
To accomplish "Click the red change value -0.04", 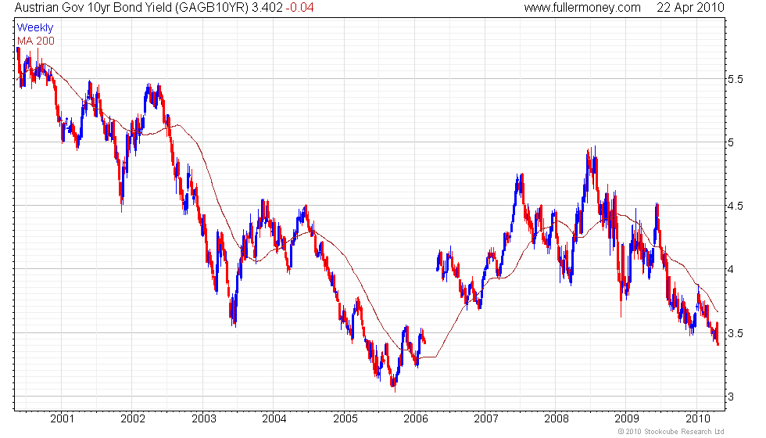I will (299, 8).
